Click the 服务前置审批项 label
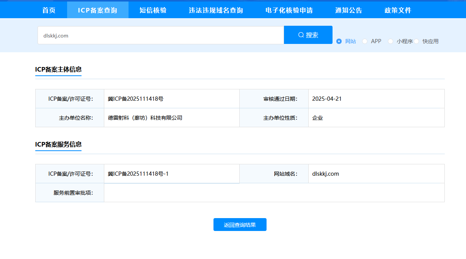Image resolution: width=466 pixels, height=259 pixels. [74, 193]
